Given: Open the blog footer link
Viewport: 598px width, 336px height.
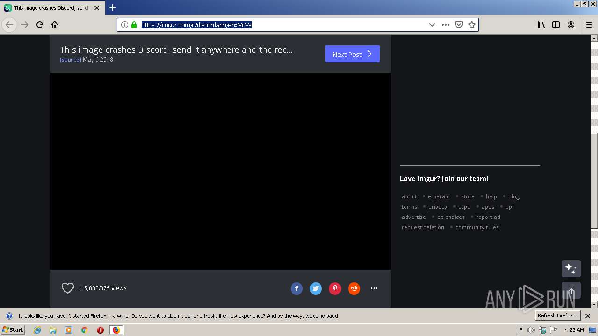Looking at the screenshot, I should click(514, 196).
